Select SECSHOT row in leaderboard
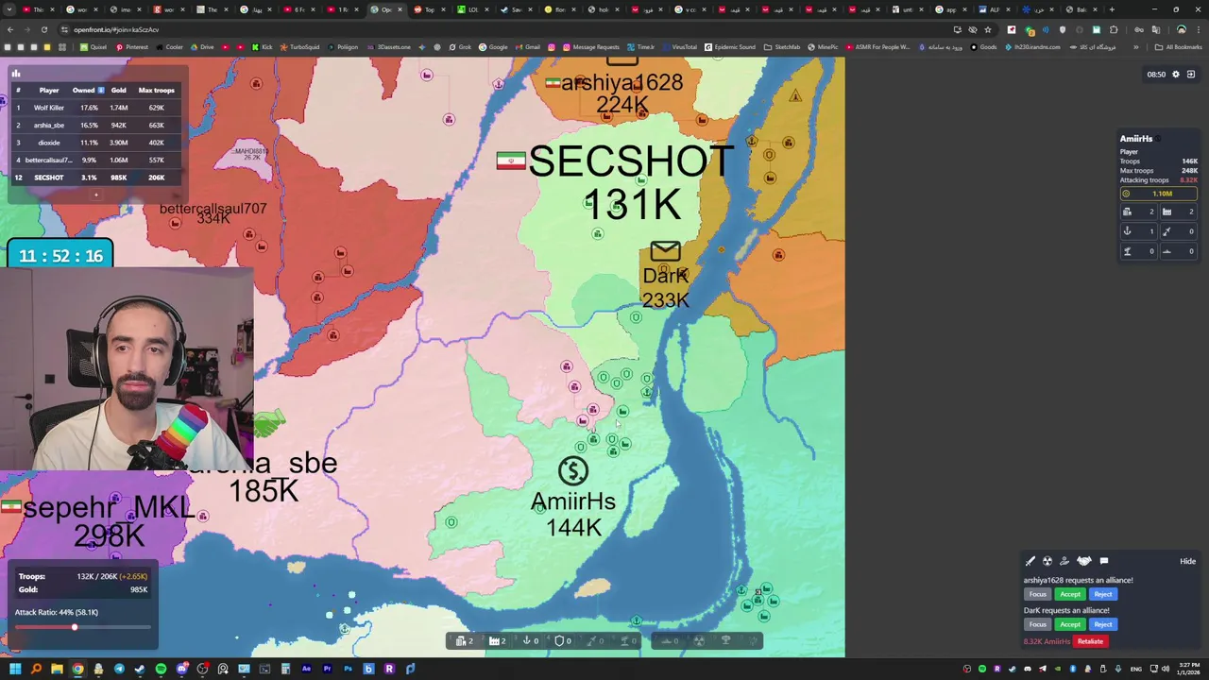The width and height of the screenshot is (1209, 680). (95, 178)
